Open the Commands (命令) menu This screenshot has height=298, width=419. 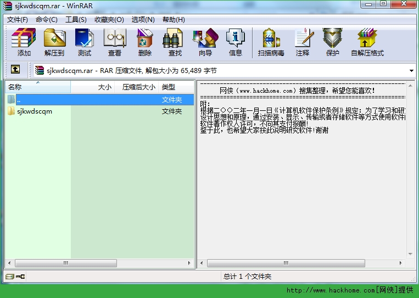coord(47,20)
